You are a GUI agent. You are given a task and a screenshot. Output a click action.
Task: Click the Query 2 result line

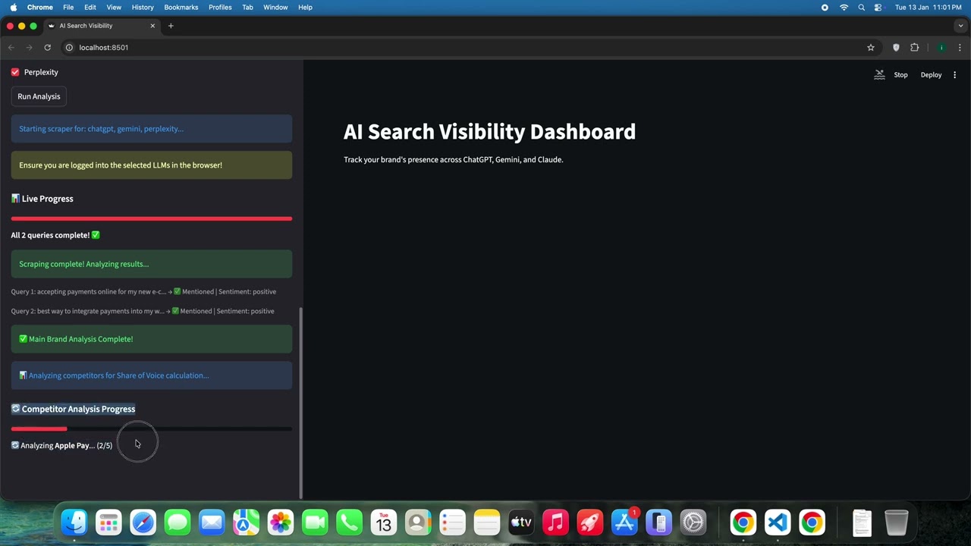tap(143, 311)
